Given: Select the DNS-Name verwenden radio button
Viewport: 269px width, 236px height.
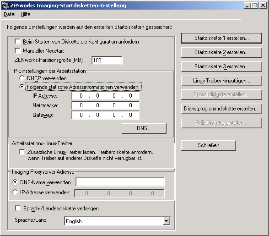Looking at the screenshot, I should (15, 182).
